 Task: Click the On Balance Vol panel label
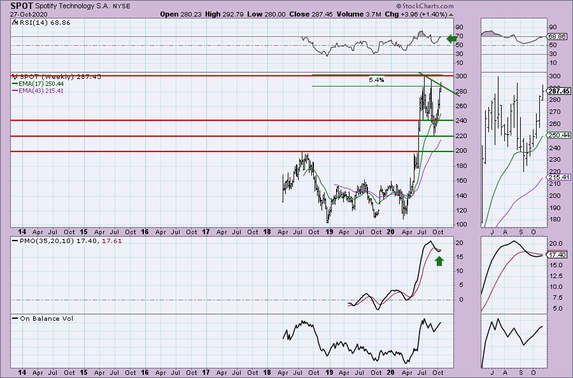pyautogui.click(x=46, y=318)
